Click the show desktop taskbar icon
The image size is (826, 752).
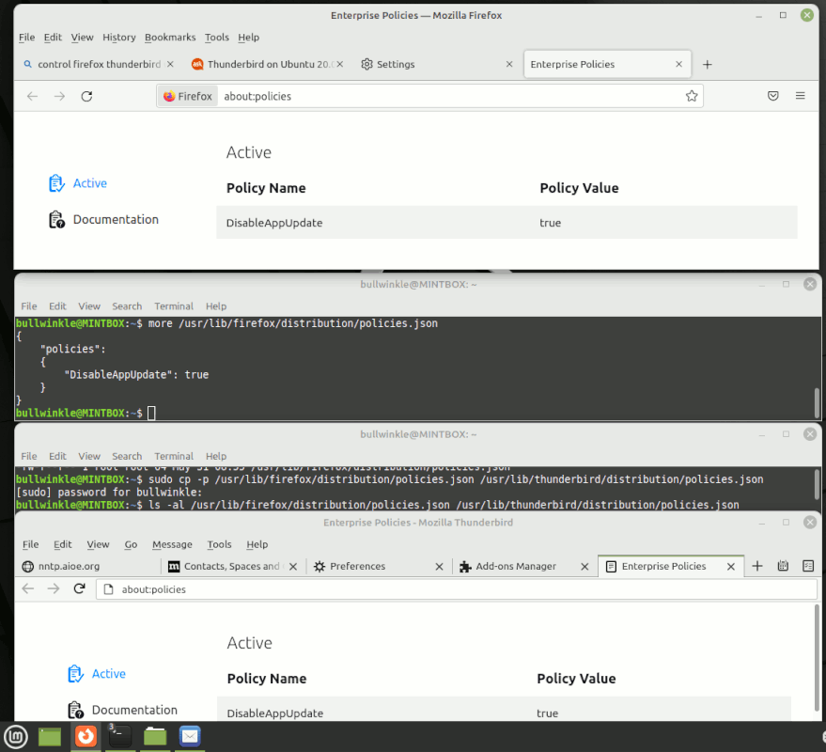point(50,736)
